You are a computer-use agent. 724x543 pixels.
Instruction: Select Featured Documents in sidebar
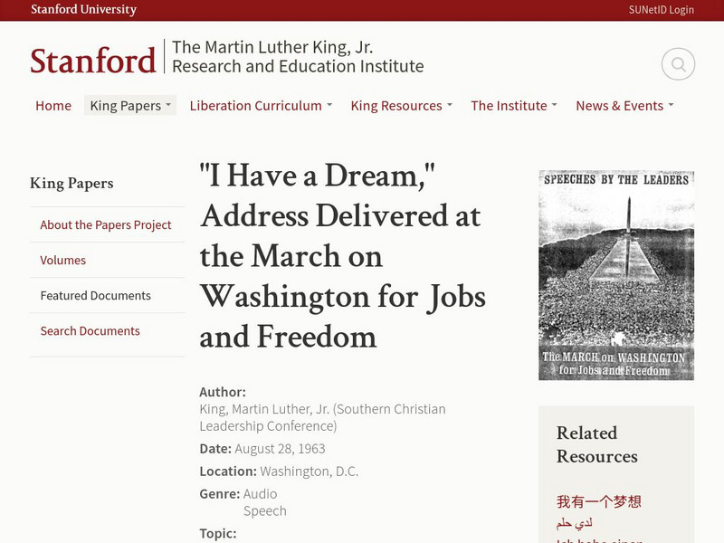click(96, 296)
